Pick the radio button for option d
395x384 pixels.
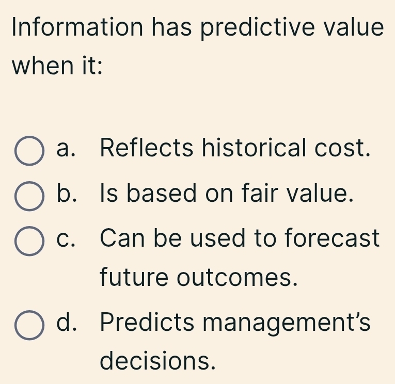pos(28,325)
